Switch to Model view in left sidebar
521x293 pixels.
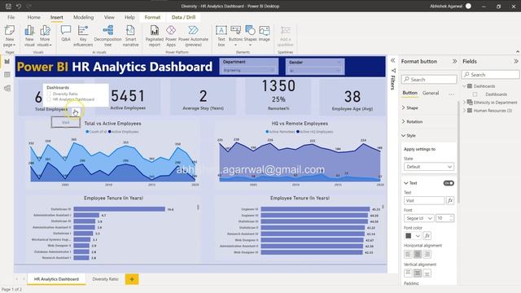[7, 88]
